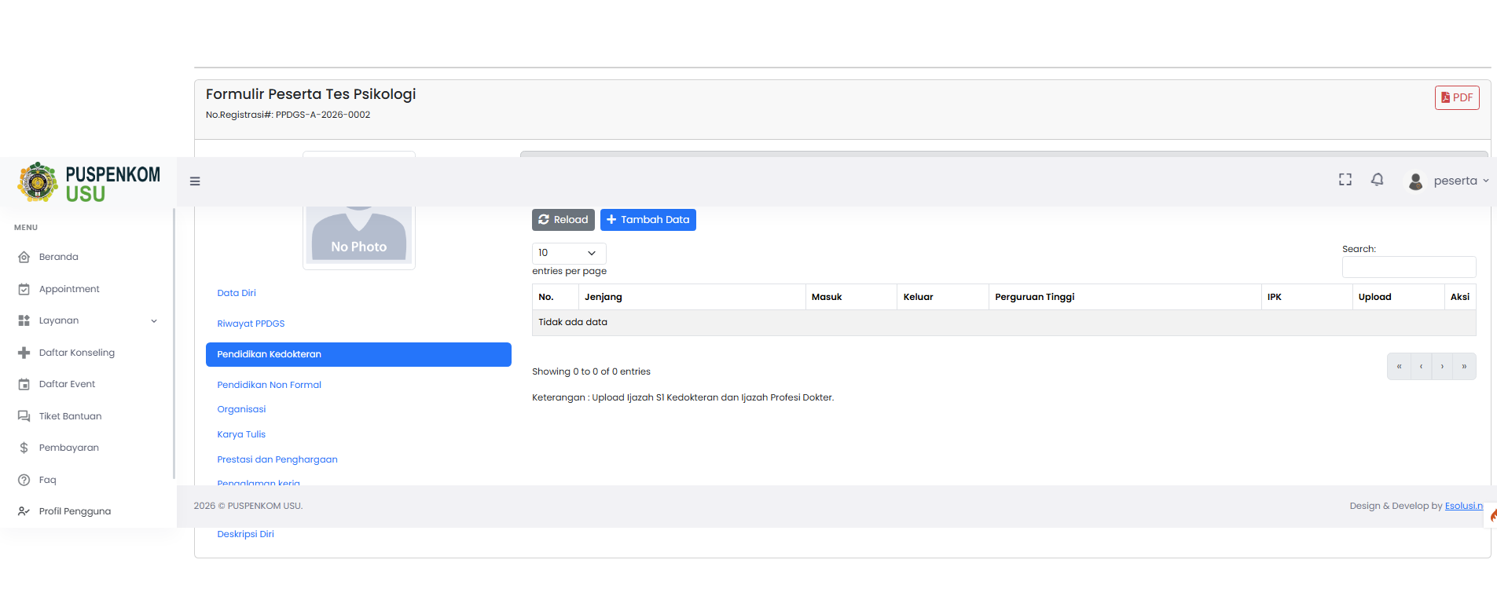The width and height of the screenshot is (1497, 600).
Task: Click the Beranda home icon
Action: (24, 257)
